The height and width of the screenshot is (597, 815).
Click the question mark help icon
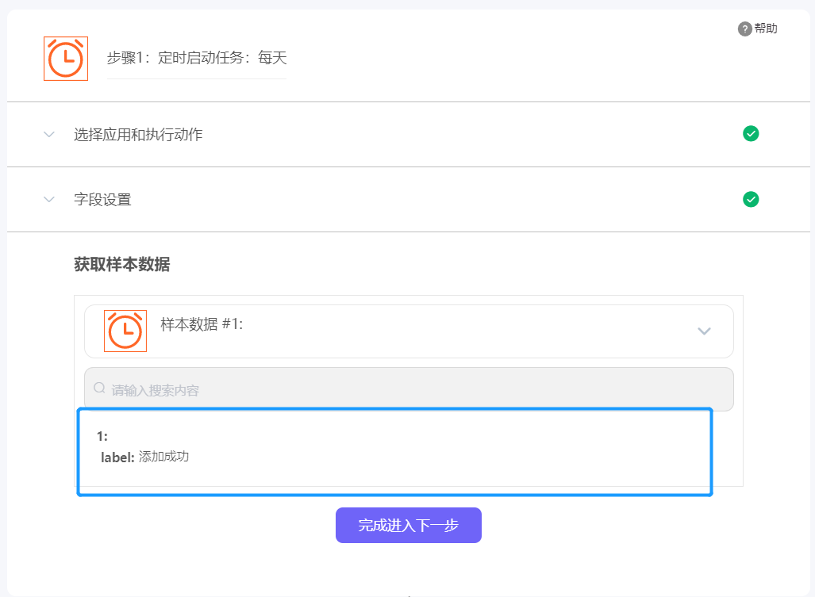[x=744, y=29]
